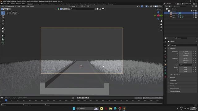Open the Output properties tab
This screenshot has height=111, width=198.
165,48
